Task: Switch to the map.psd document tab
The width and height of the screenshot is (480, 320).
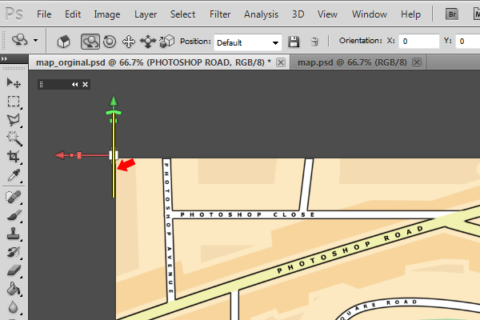Action: pyautogui.click(x=352, y=62)
